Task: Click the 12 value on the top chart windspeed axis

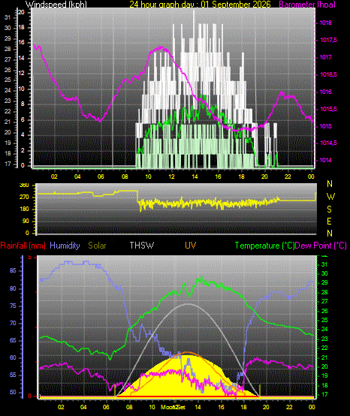Action: (x=21, y=74)
